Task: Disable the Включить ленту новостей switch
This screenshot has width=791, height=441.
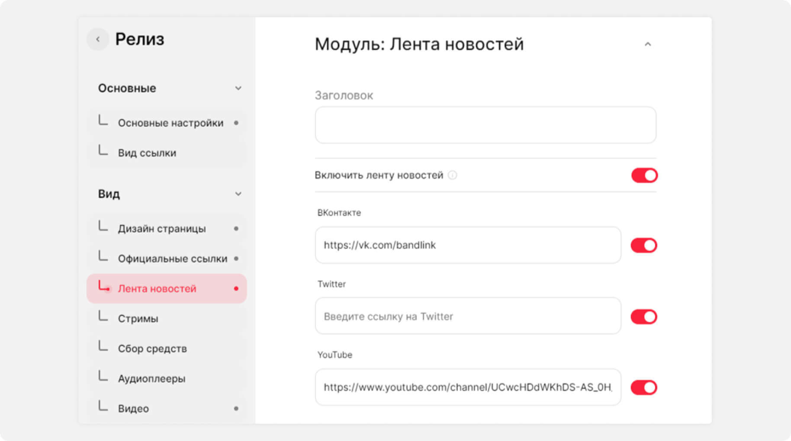Action: click(644, 176)
